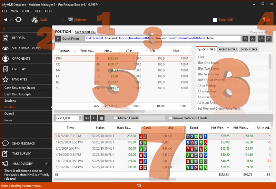Click the status bar history refresh icon

139,186
